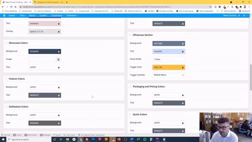The height and width of the screenshot is (142, 252).
Task: Open picker droplet for Quote Text
Action: (x=183, y=131)
